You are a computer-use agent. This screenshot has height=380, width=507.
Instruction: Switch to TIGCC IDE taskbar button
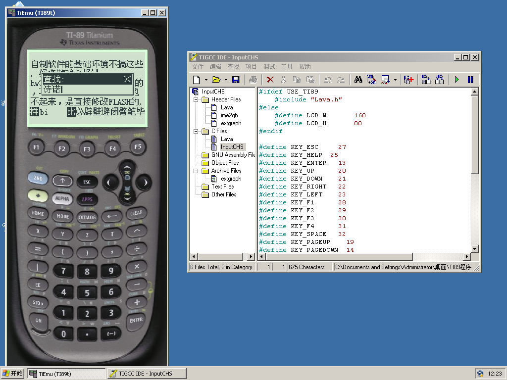click(x=147, y=374)
